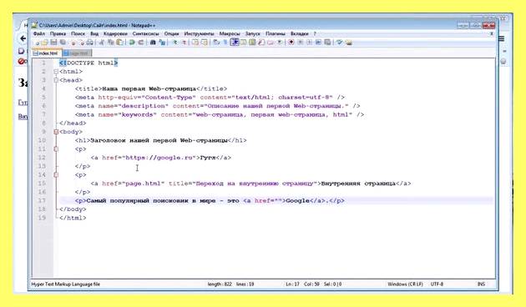Collapse the <head> fold marker on line 3
This screenshot has width=526, height=307.
coord(56,80)
